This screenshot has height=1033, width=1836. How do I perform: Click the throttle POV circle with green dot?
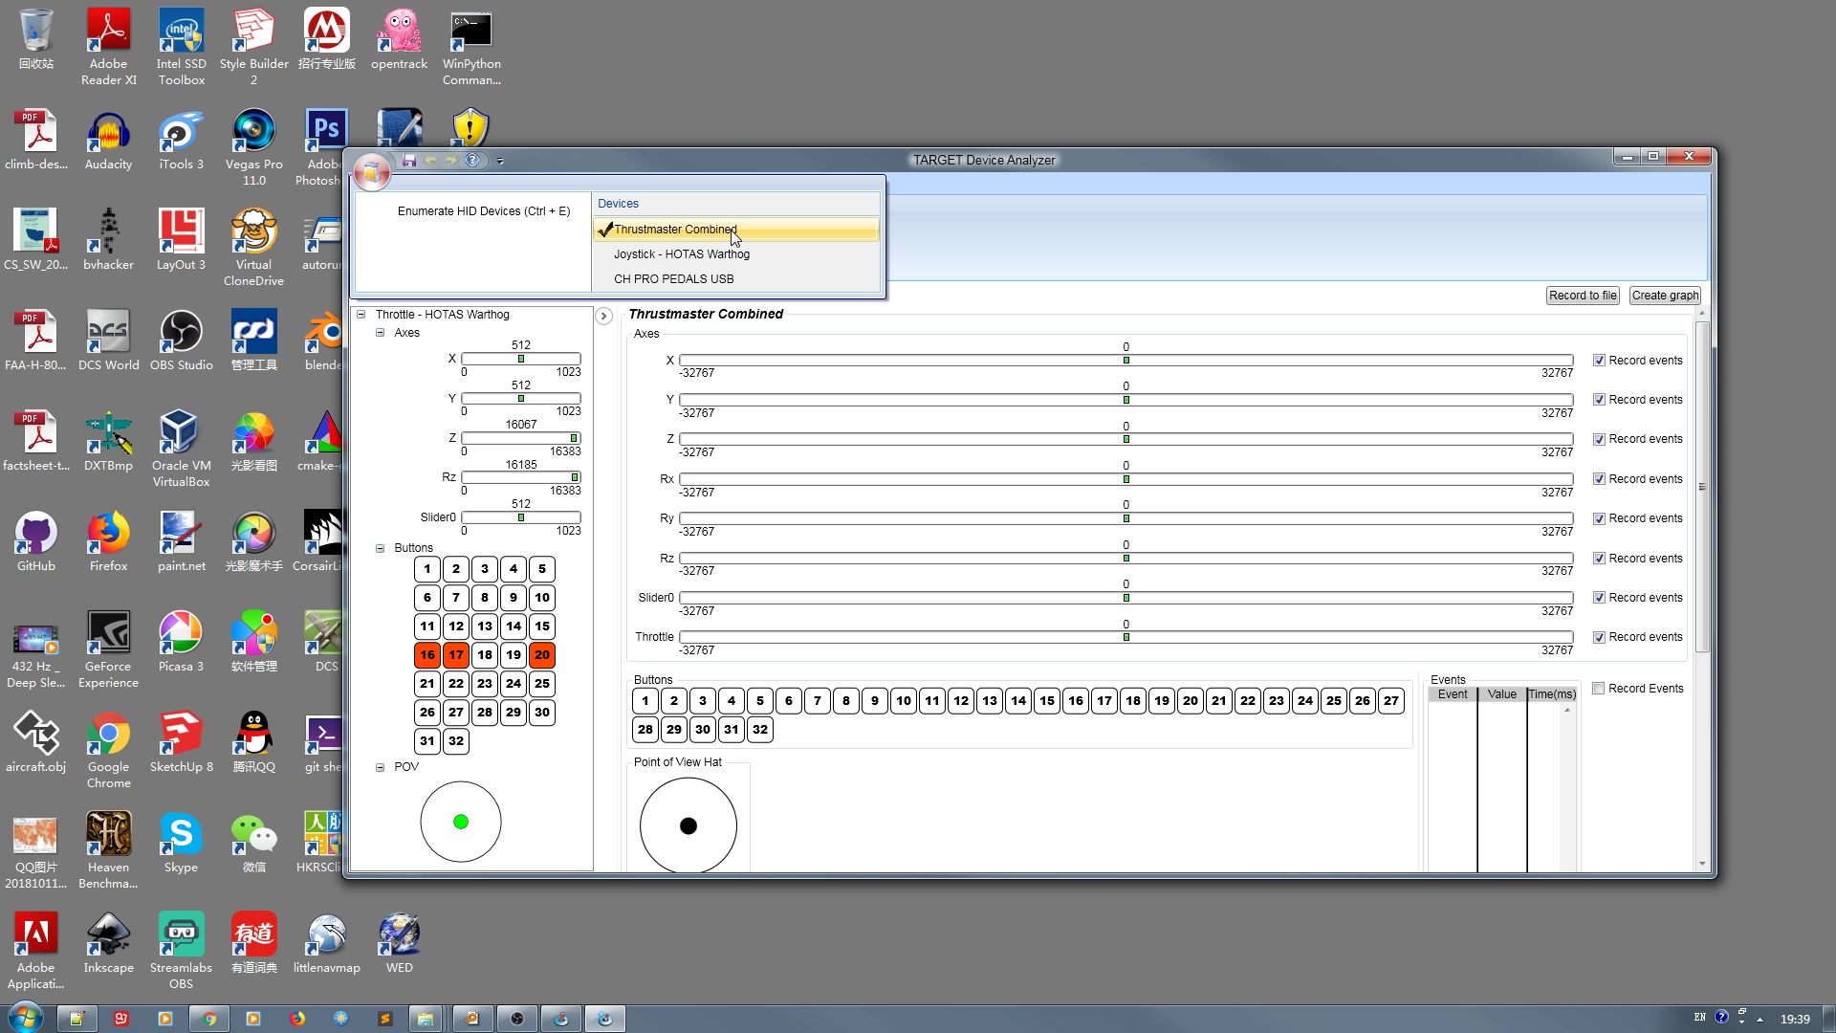point(461,822)
